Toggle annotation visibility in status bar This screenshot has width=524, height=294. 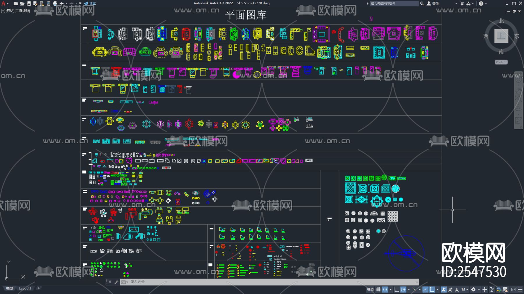pyautogui.click(x=444, y=289)
